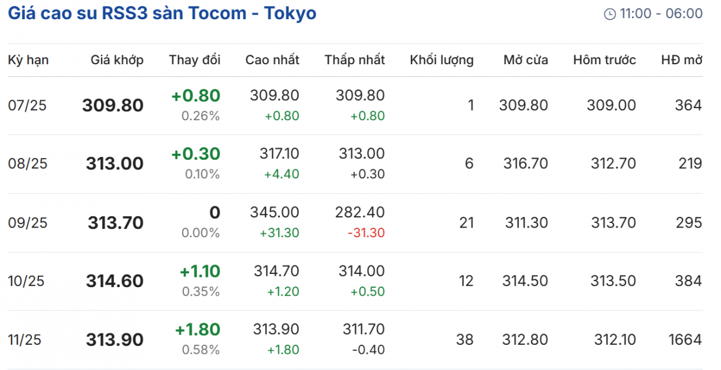Select the 1664 open interest value

(x=686, y=340)
